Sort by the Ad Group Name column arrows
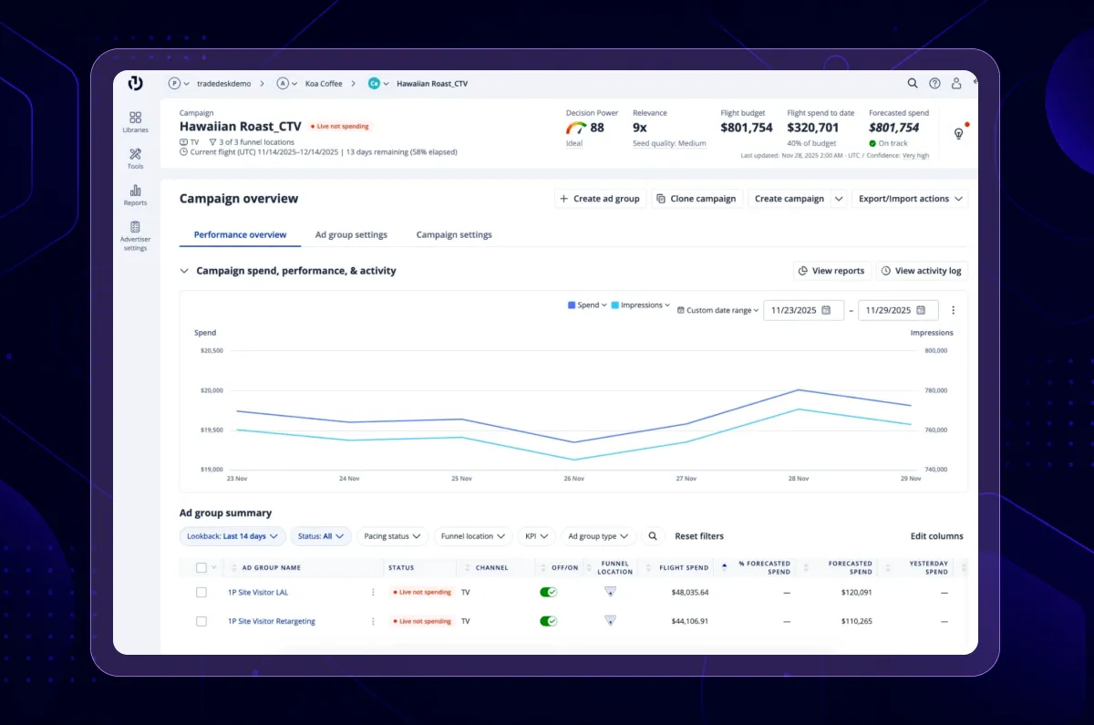This screenshot has width=1094, height=725. 233,567
